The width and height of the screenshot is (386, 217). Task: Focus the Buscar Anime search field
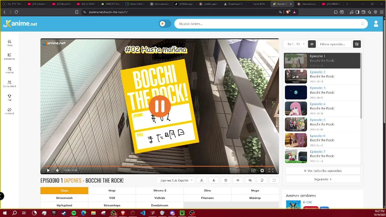268,24
